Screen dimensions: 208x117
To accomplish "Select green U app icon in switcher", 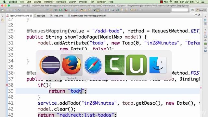I will point(136,65).
